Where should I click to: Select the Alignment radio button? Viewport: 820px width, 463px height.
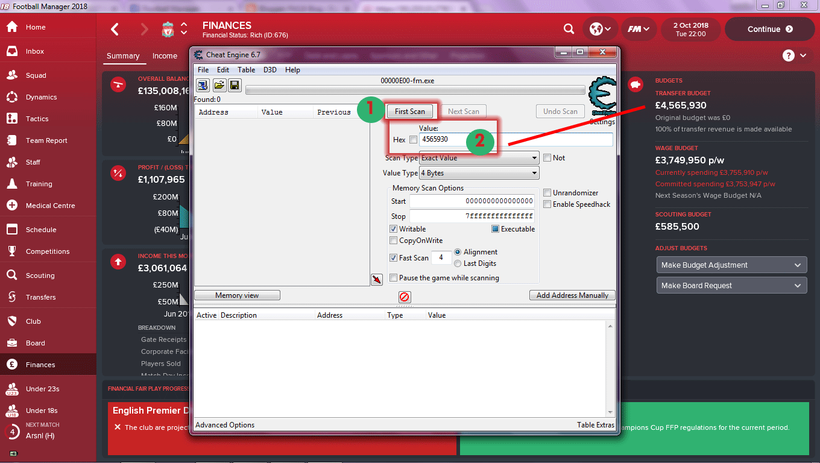click(458, 252)
